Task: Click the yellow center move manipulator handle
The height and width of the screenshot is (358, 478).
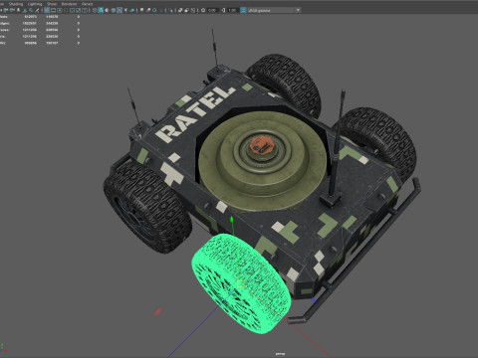Action: point(241,283)
